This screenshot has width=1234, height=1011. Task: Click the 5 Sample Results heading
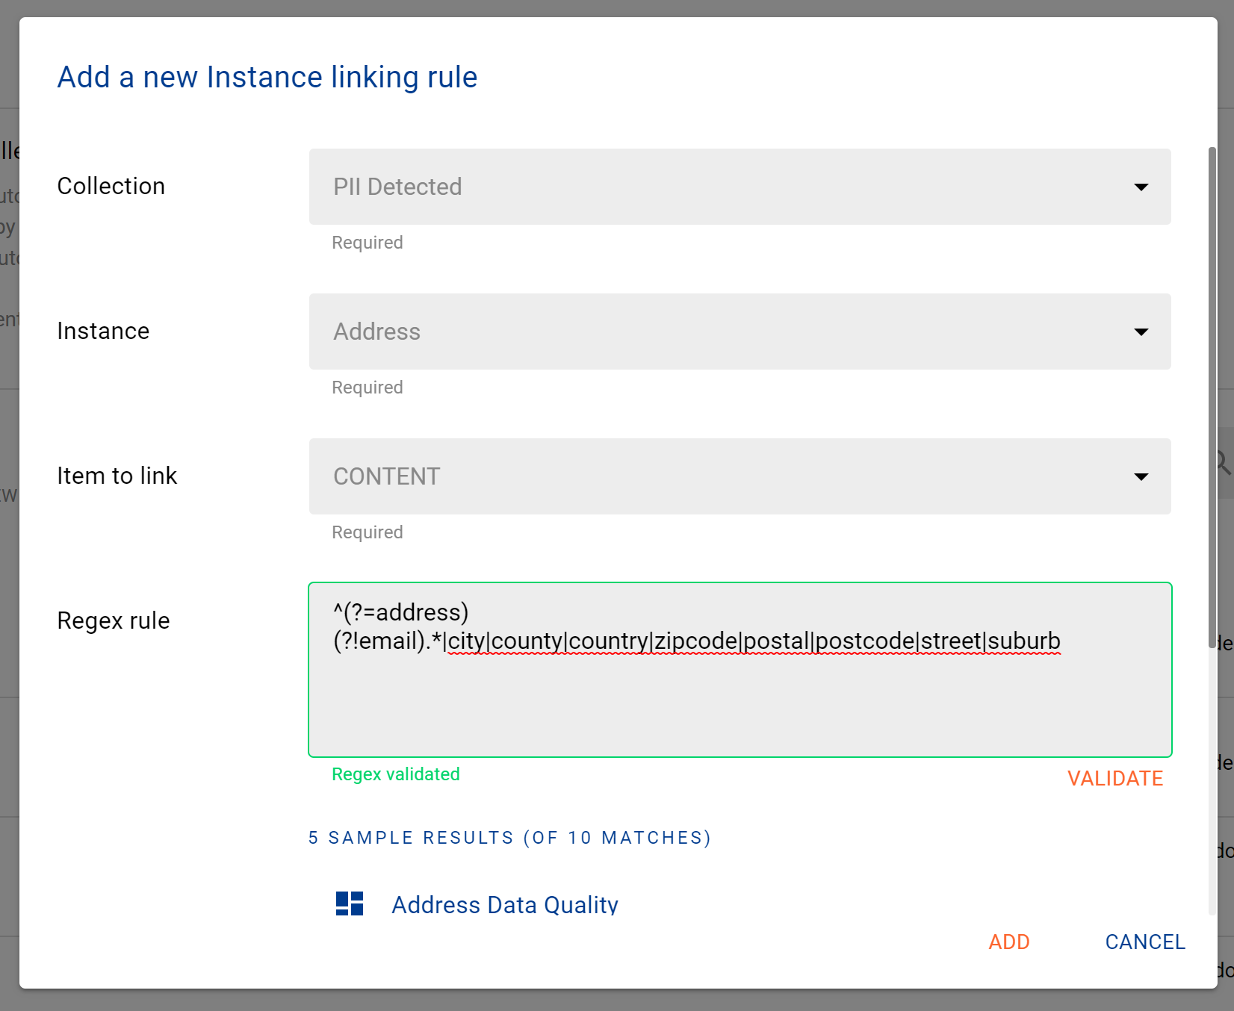coord(509,838)
